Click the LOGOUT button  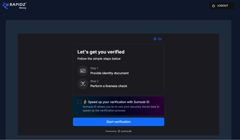[x=222, y=6]
